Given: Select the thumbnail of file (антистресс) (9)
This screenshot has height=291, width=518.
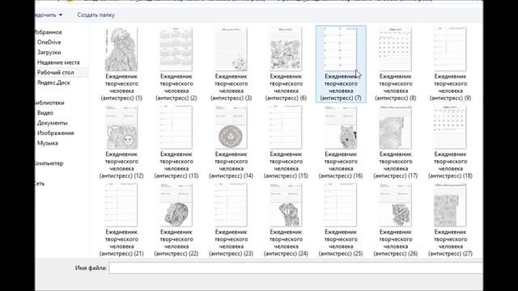Looking at the screenshot, I should coord(450,49).
